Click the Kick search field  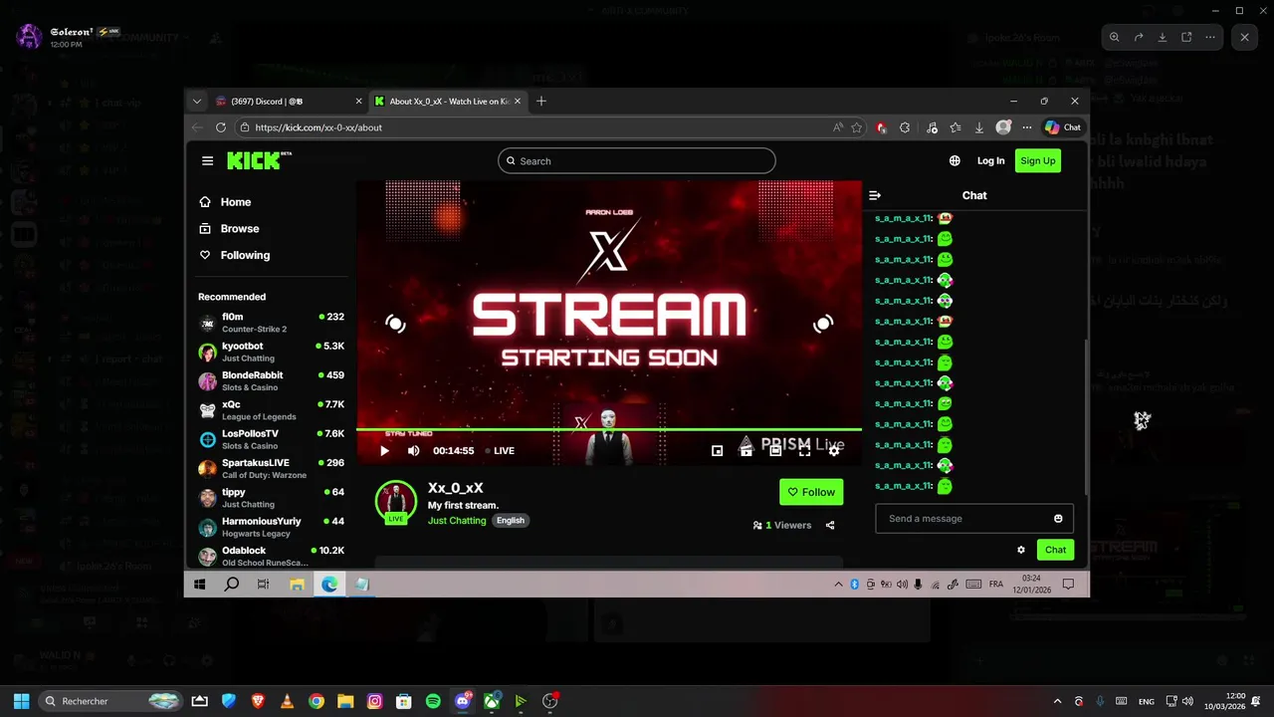(x=637, y=160)
